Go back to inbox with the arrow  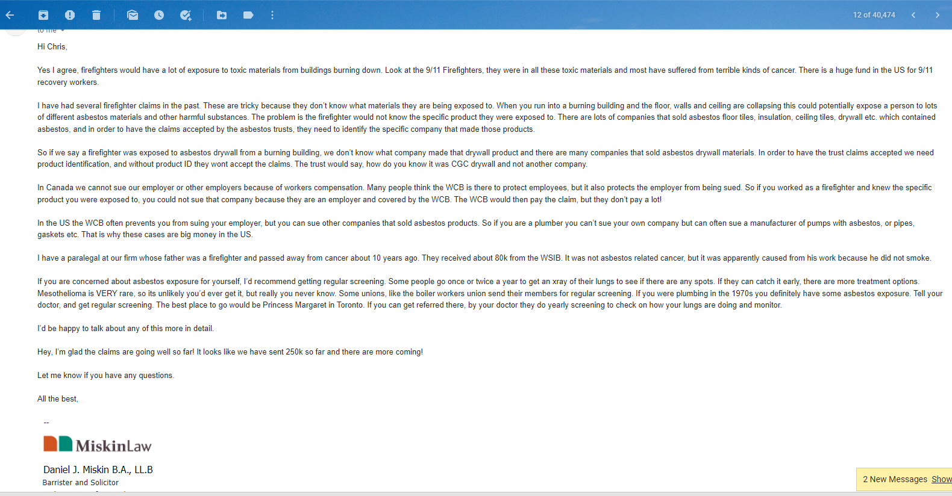[10, 15]
